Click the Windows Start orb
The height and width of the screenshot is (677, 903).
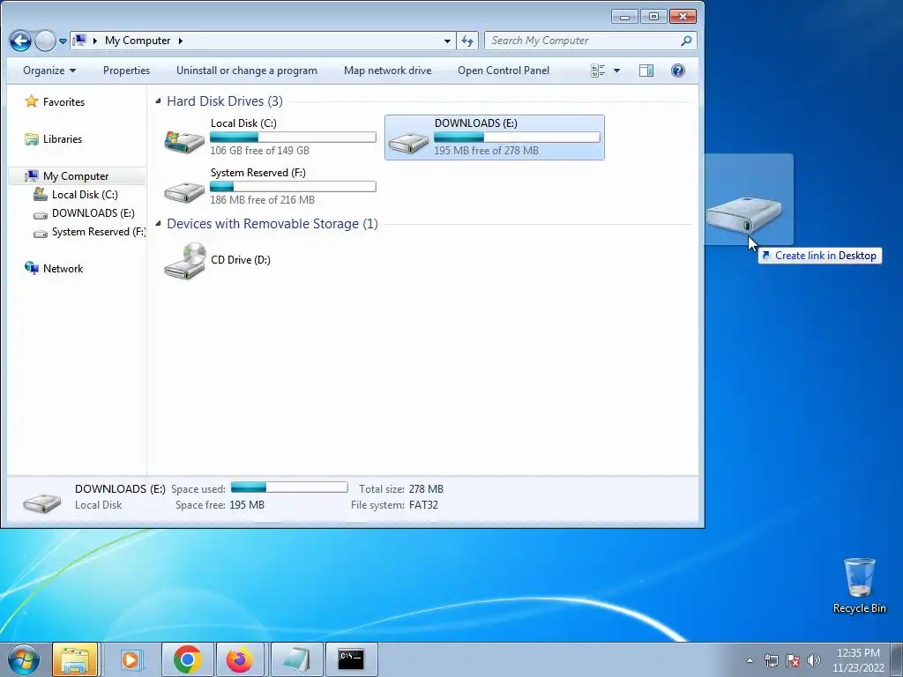pyautogui.click(x=23, y=659)
